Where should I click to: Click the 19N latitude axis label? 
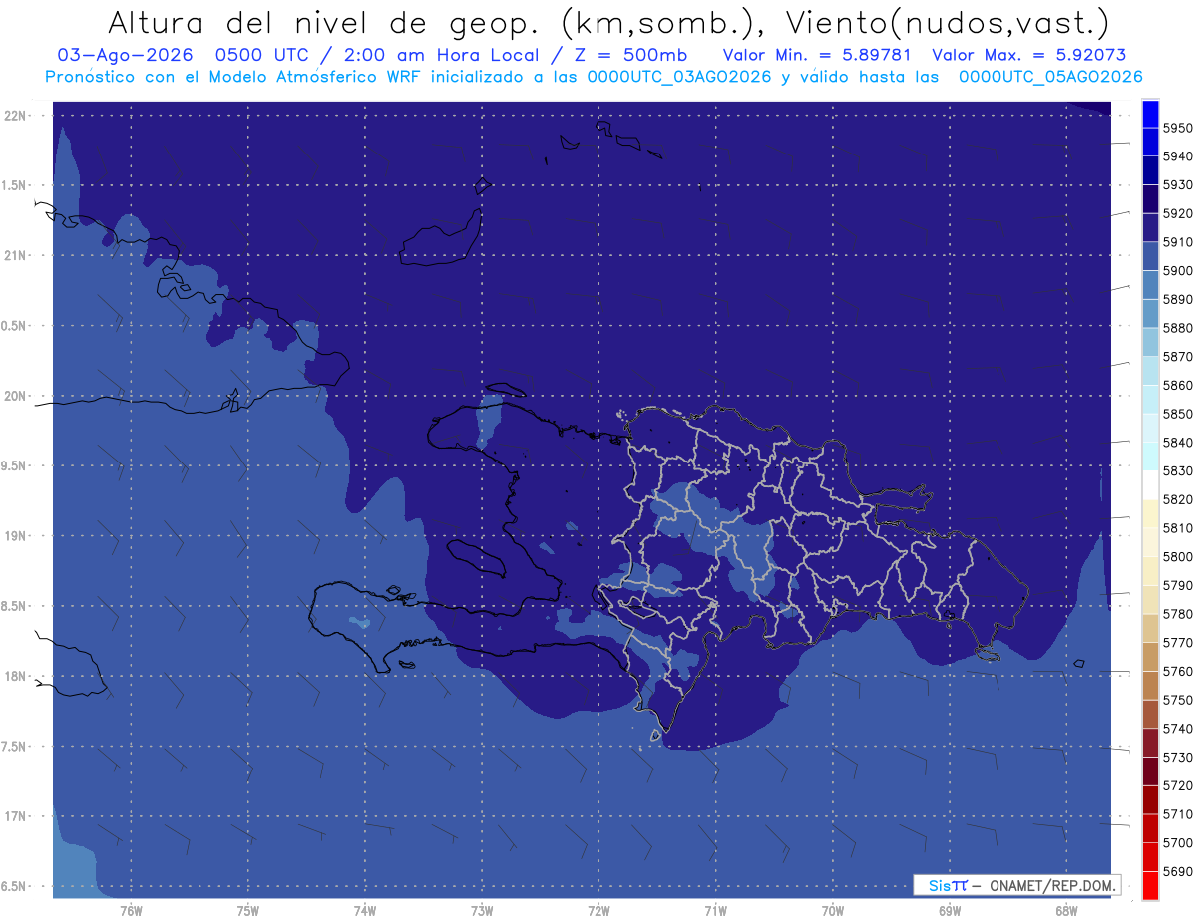coord(15,536)
